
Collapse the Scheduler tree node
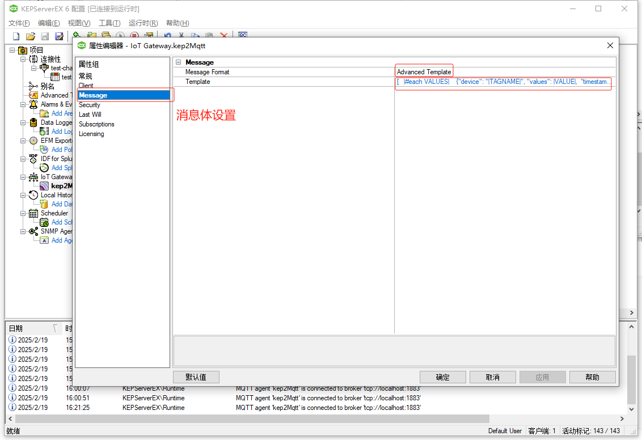pos(23,213)
